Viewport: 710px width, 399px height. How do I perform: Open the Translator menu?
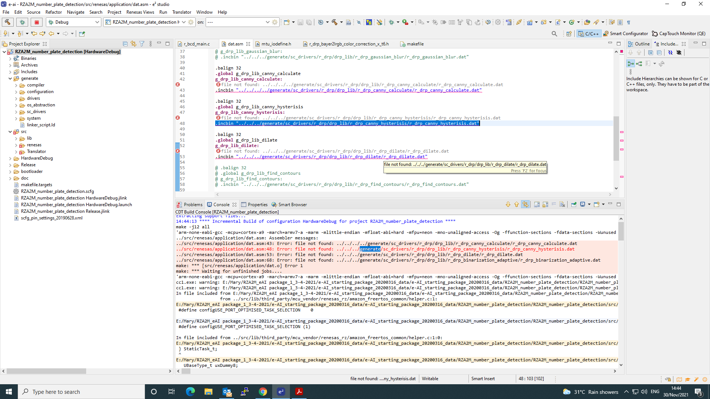[x=182, y=12]
